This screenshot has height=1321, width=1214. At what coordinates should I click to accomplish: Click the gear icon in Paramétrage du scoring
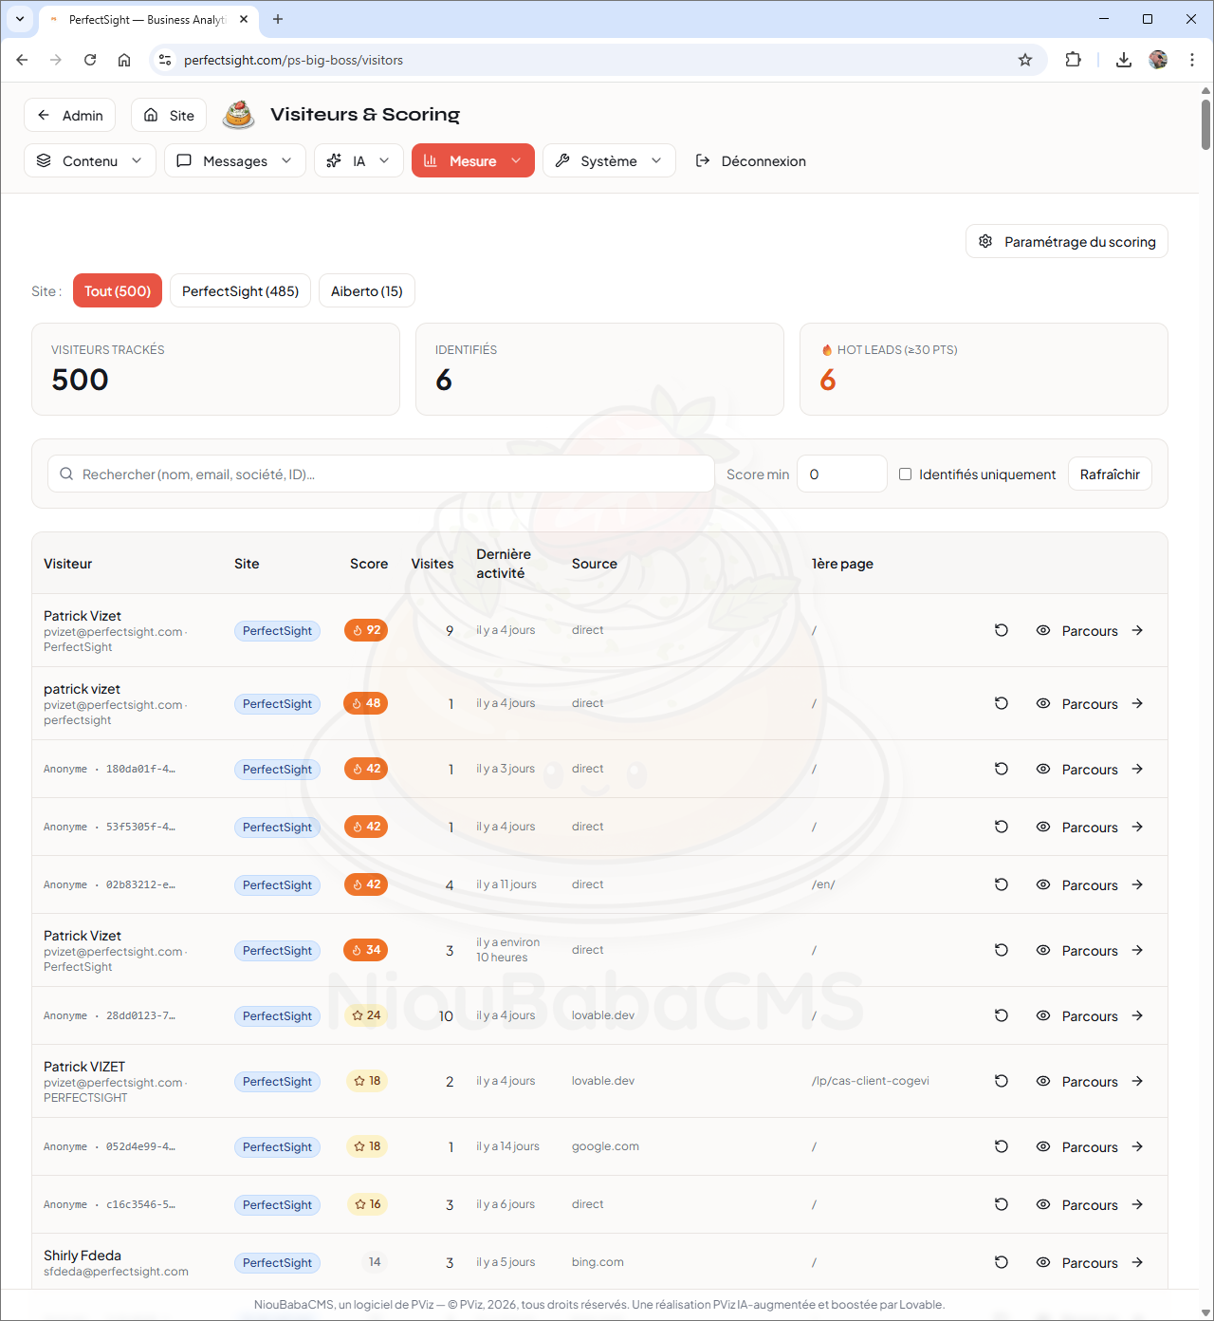click(x=985, y=241)
